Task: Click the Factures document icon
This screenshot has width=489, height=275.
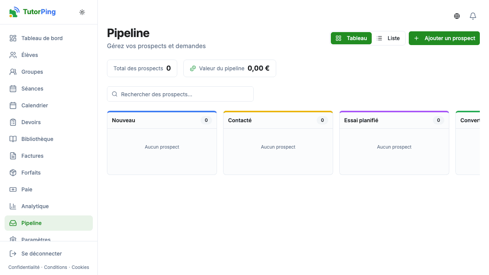Action: pos(13,156)
